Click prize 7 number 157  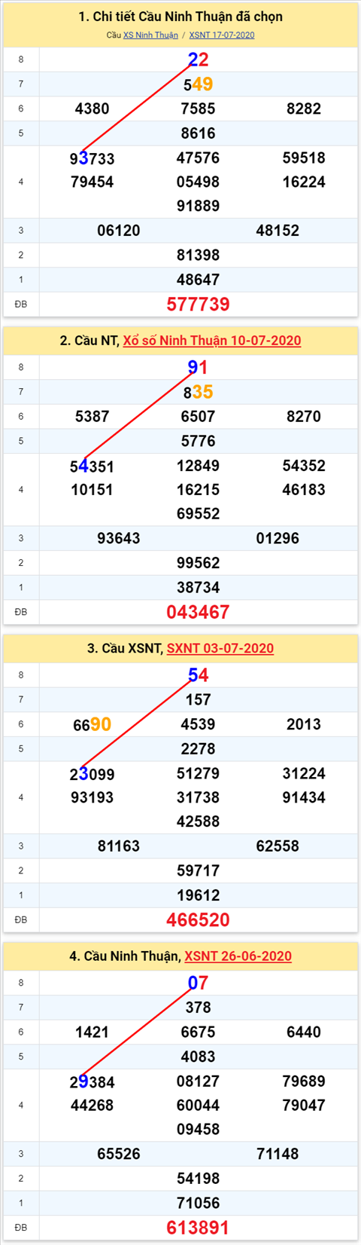point(198,699)
